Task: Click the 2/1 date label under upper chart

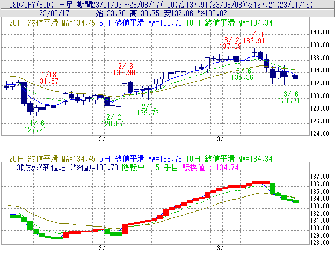Action: tap(104, 139)
